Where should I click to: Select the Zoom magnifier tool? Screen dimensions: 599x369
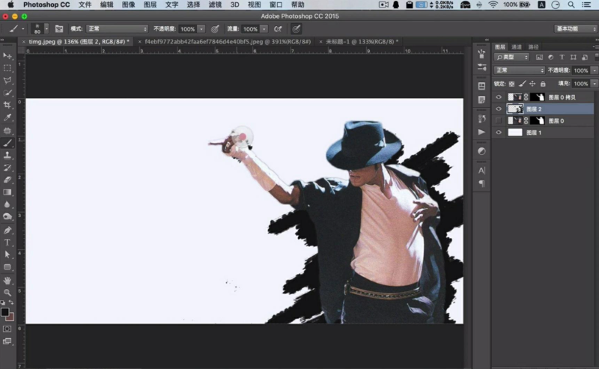[x=7, y=292]
